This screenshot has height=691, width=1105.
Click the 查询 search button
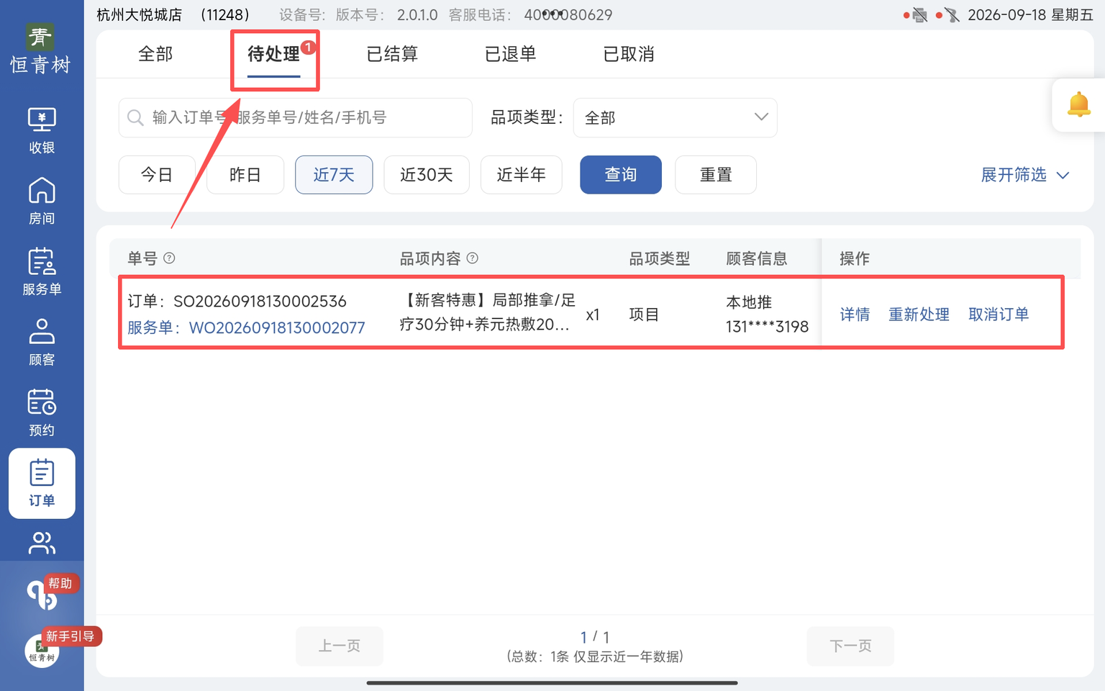click(621, 175)
